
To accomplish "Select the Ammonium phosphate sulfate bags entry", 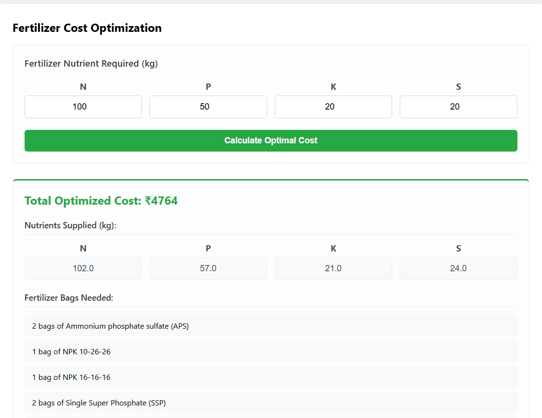I will tap(271, 326).
